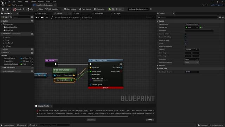The height and width of the screenshot is (127, 225).
Task: Navigate back in graph history
Action: click(42, 17)
